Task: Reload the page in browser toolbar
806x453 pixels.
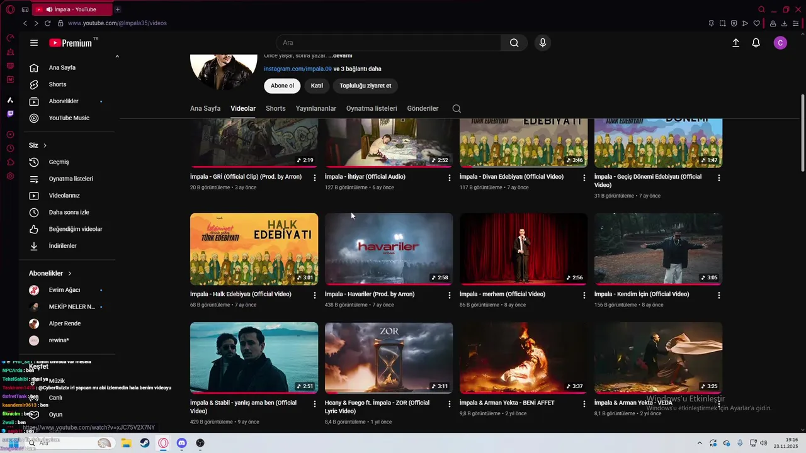Action: (x=47, y=23)
